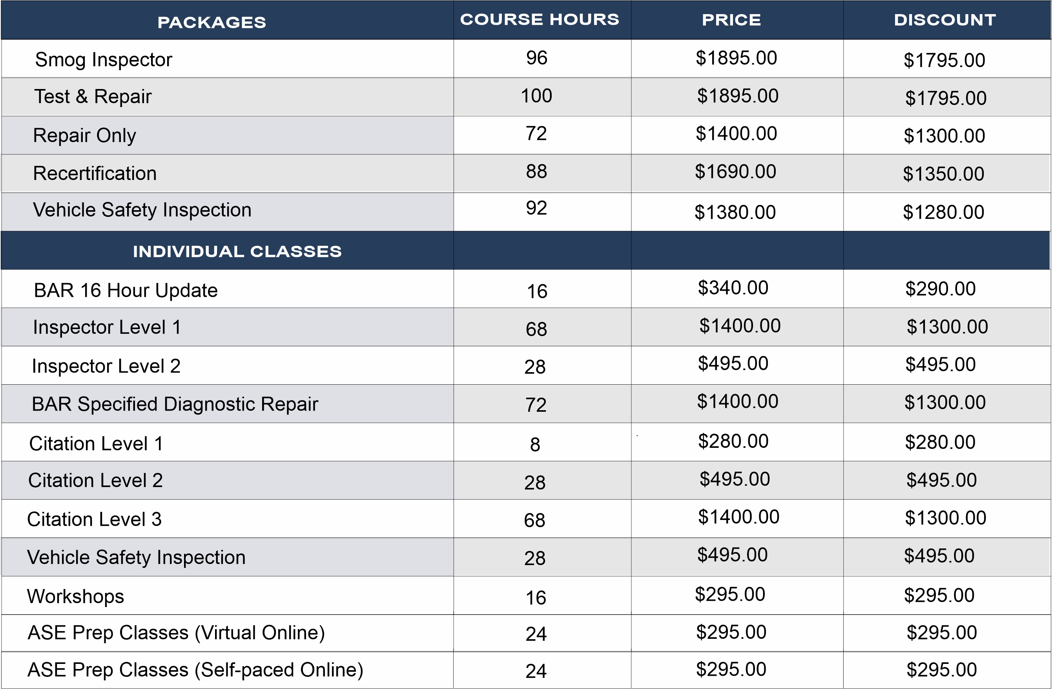Click the Recertification package name
This screenshot has height=689, width=1052.
[x=95, y=173]
